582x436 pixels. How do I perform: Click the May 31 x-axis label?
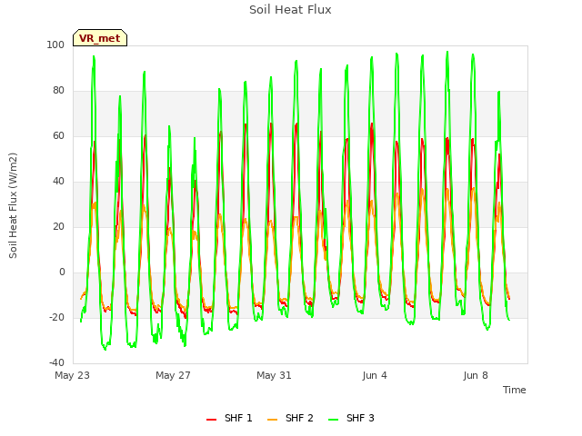point(274,375)
